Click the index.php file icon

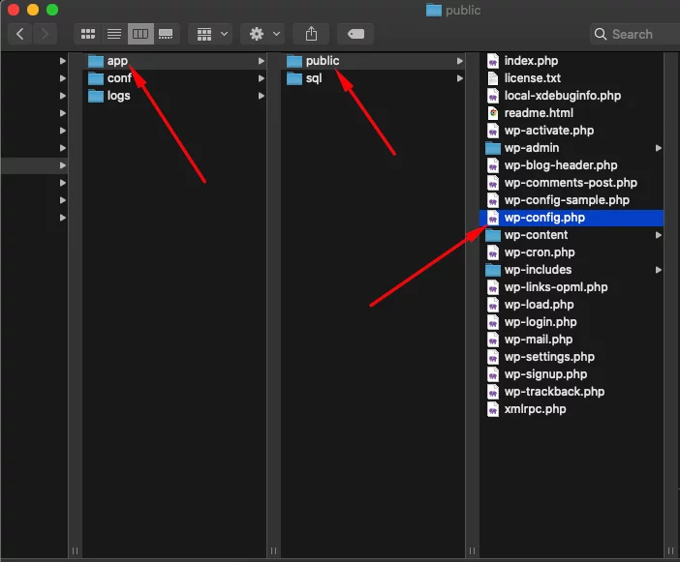(x=493, y=61)
